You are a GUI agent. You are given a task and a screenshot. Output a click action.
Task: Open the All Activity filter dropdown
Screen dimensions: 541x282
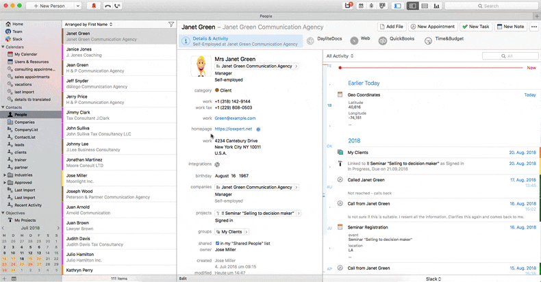340,56
